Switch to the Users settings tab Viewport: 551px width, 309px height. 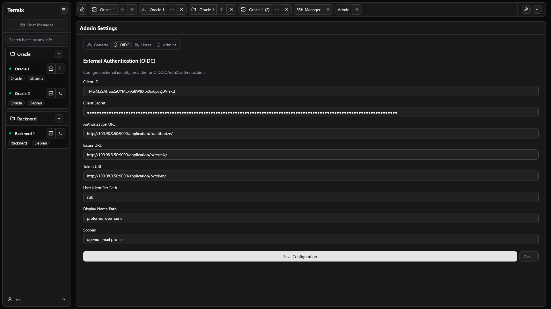coord(143,45)
